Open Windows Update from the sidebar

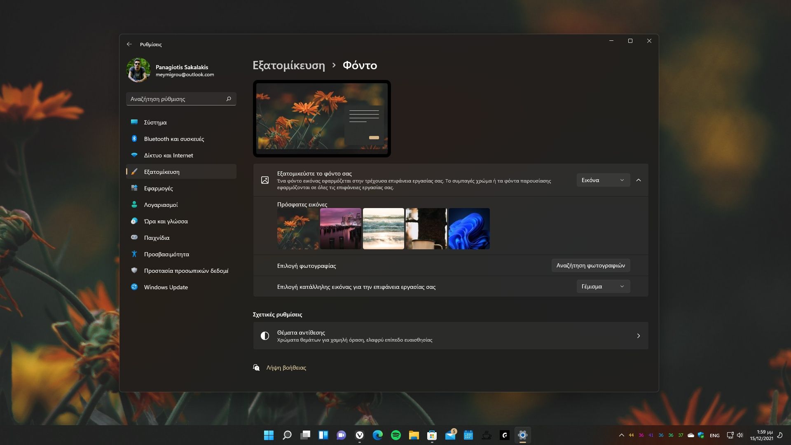coord(166,287)
